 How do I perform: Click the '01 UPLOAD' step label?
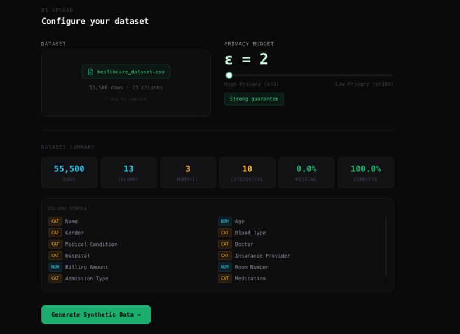(x=57, y=10)
